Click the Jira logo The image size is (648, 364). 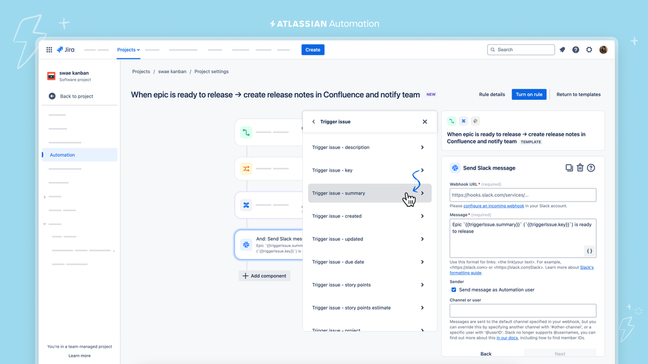pyautogui.click(x=66, y=49)
